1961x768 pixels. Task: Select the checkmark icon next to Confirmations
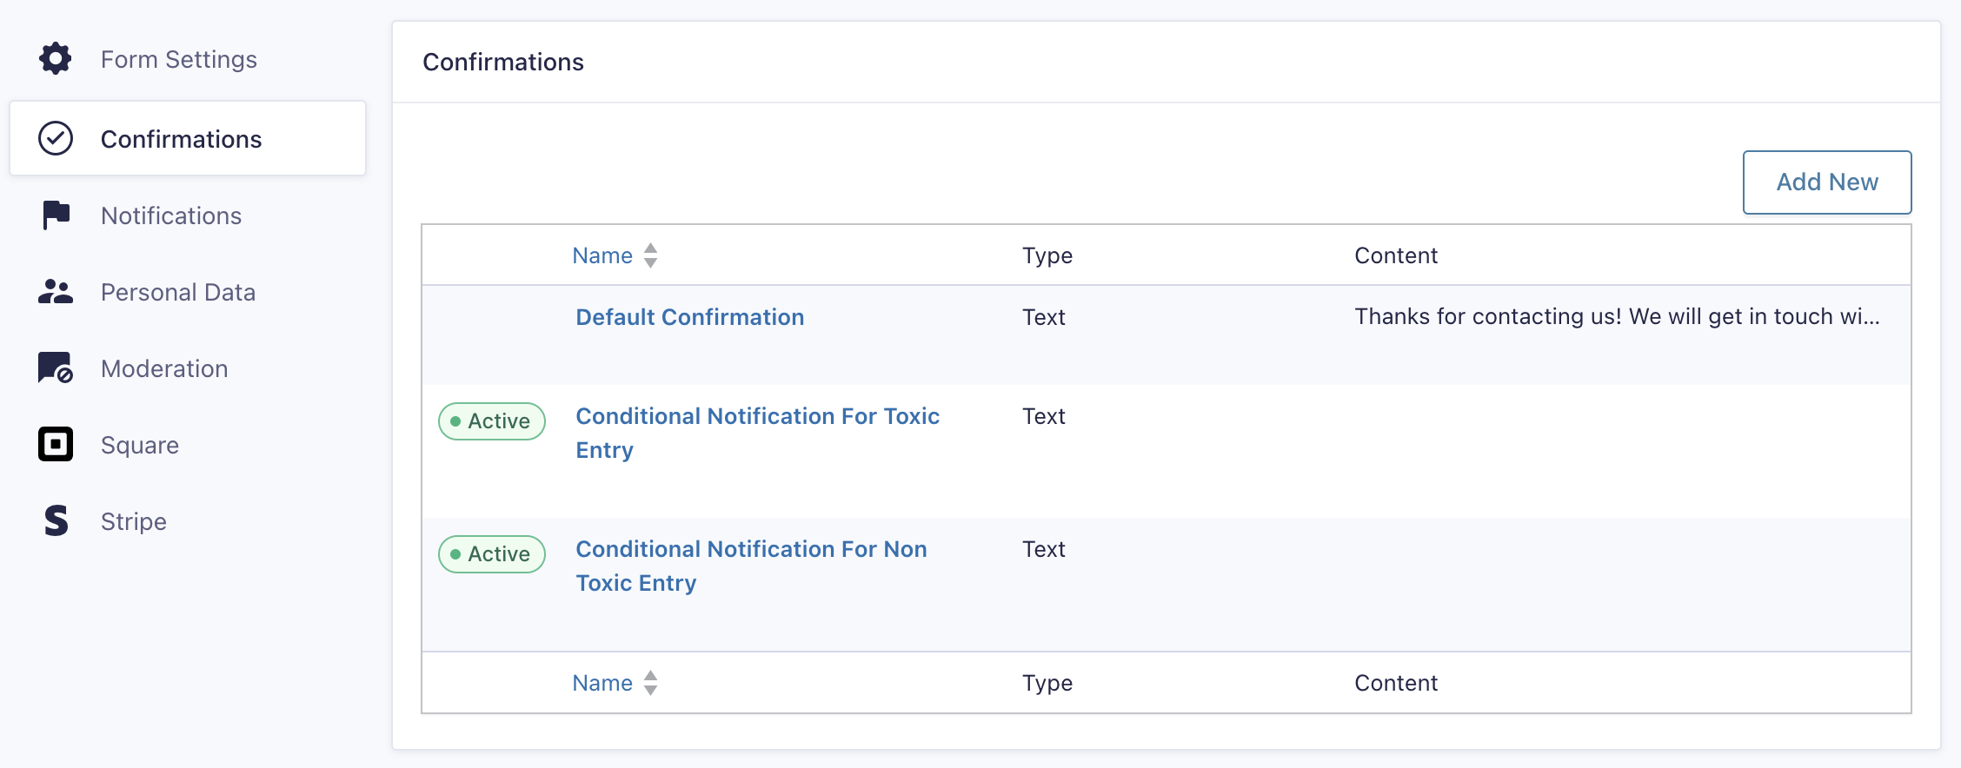tap(54, 138)
